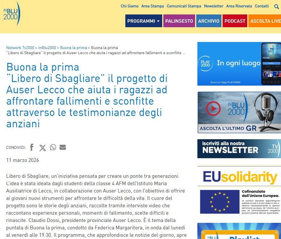Open the Palinsesto menu item
This screenshot has height=239, width=281.
tap(179, 21)
